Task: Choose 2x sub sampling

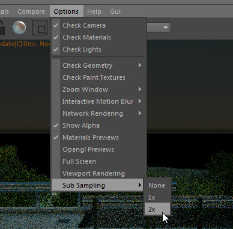Action: point(157,209)
